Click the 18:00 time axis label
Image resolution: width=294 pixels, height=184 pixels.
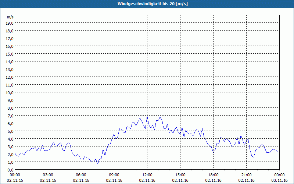click(x=214, y=175)
